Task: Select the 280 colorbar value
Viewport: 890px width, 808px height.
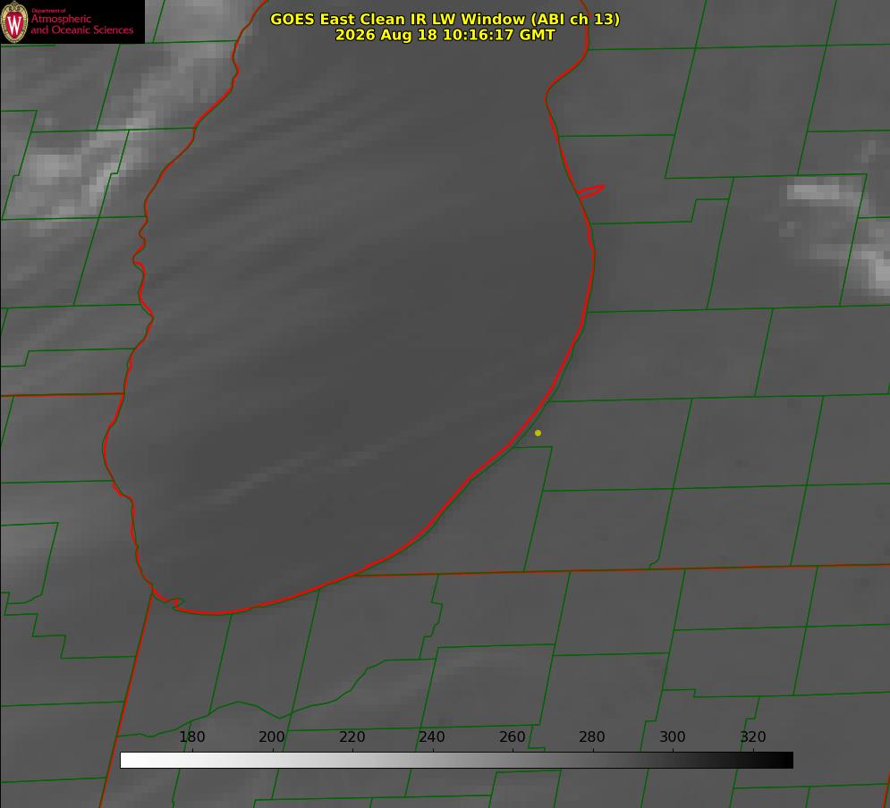Action: (592, 736)
